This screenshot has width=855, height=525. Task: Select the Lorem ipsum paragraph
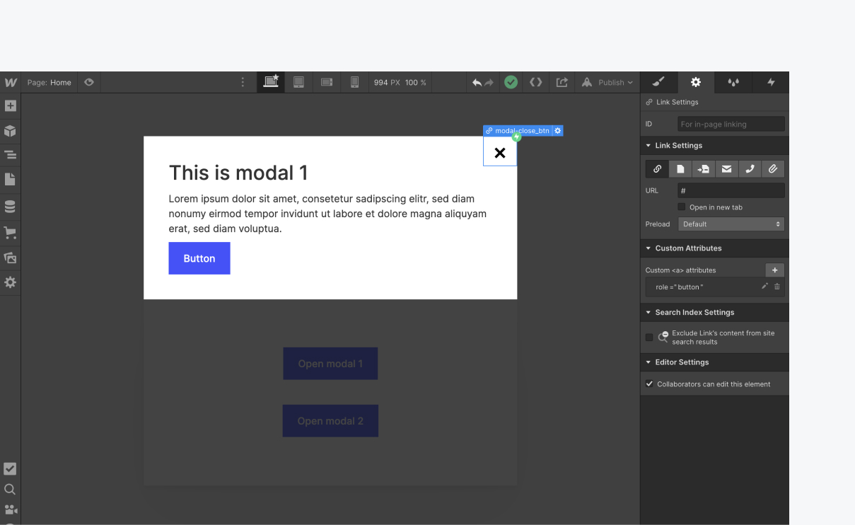(x=327, y=214)
